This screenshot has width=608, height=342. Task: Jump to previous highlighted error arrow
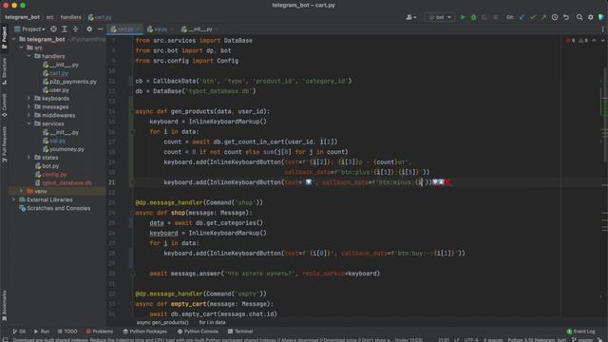(x=594, y=40)
